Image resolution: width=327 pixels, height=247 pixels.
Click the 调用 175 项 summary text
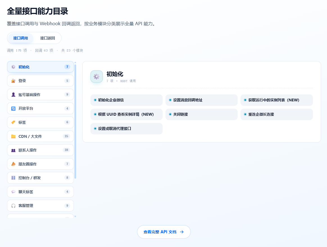(17, 50)
